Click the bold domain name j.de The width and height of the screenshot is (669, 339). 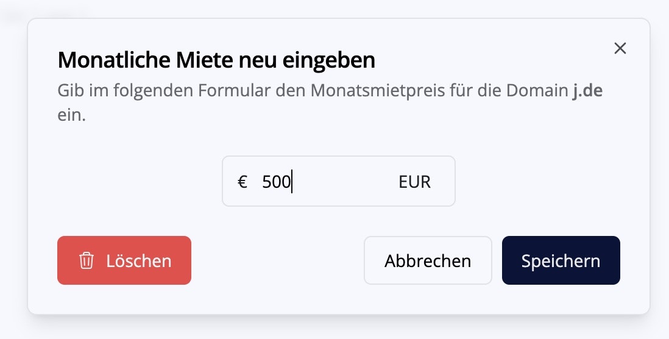pos(587,91)
